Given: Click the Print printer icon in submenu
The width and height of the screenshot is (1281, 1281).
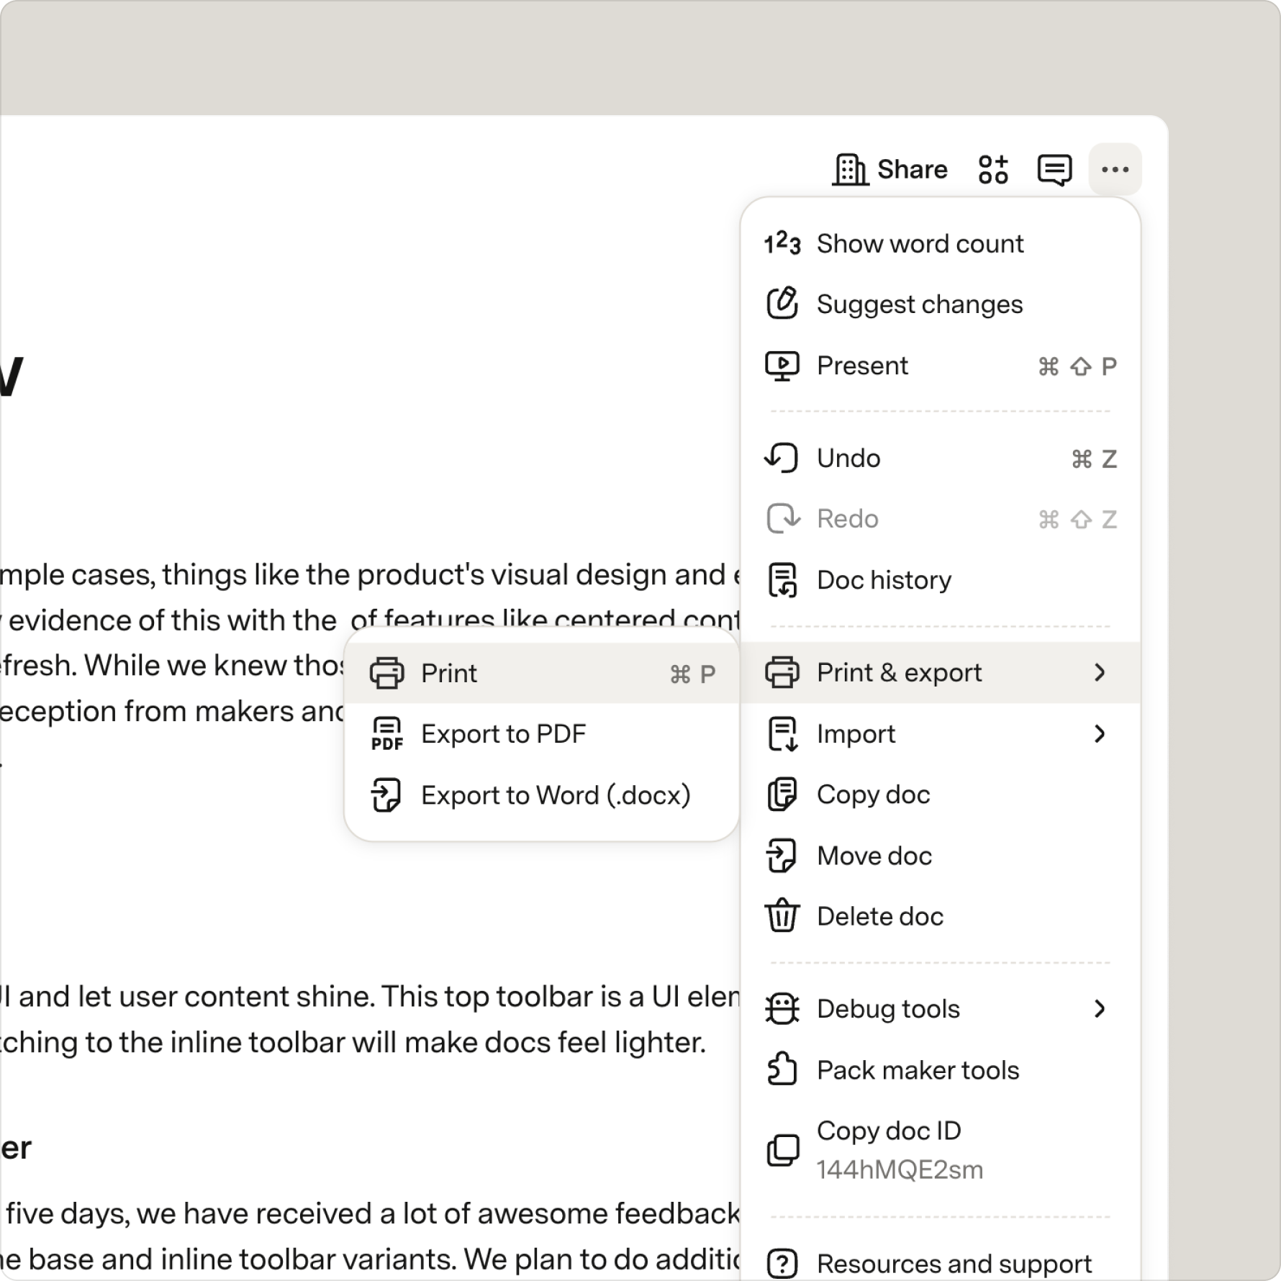Looking at the screenshot, I should tap(387, 674).
